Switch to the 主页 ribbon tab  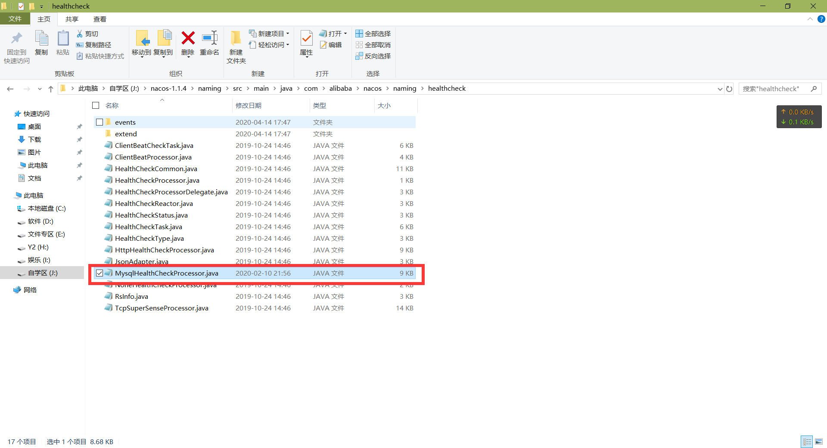[x=44, y=19]
